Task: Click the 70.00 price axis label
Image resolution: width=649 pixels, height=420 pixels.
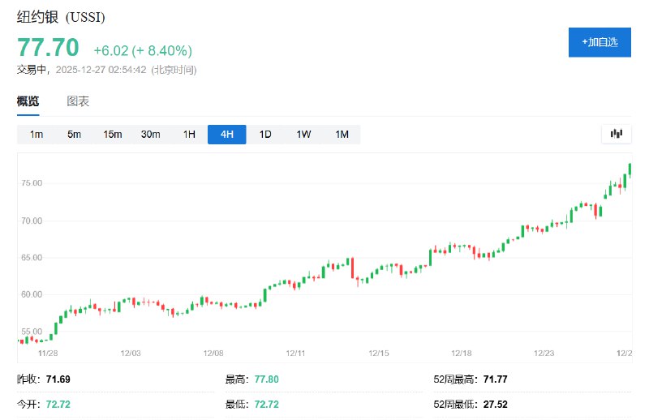Action: (32, 221)
